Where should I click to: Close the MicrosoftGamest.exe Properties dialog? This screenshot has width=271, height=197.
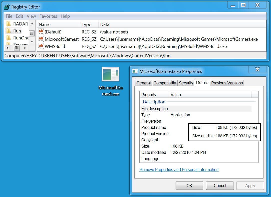click(257, 70)
